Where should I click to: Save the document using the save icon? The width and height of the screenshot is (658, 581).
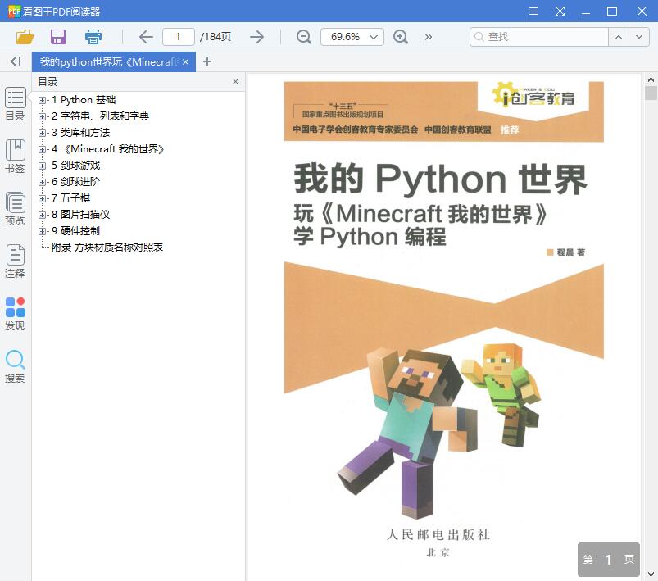(57, 37)
